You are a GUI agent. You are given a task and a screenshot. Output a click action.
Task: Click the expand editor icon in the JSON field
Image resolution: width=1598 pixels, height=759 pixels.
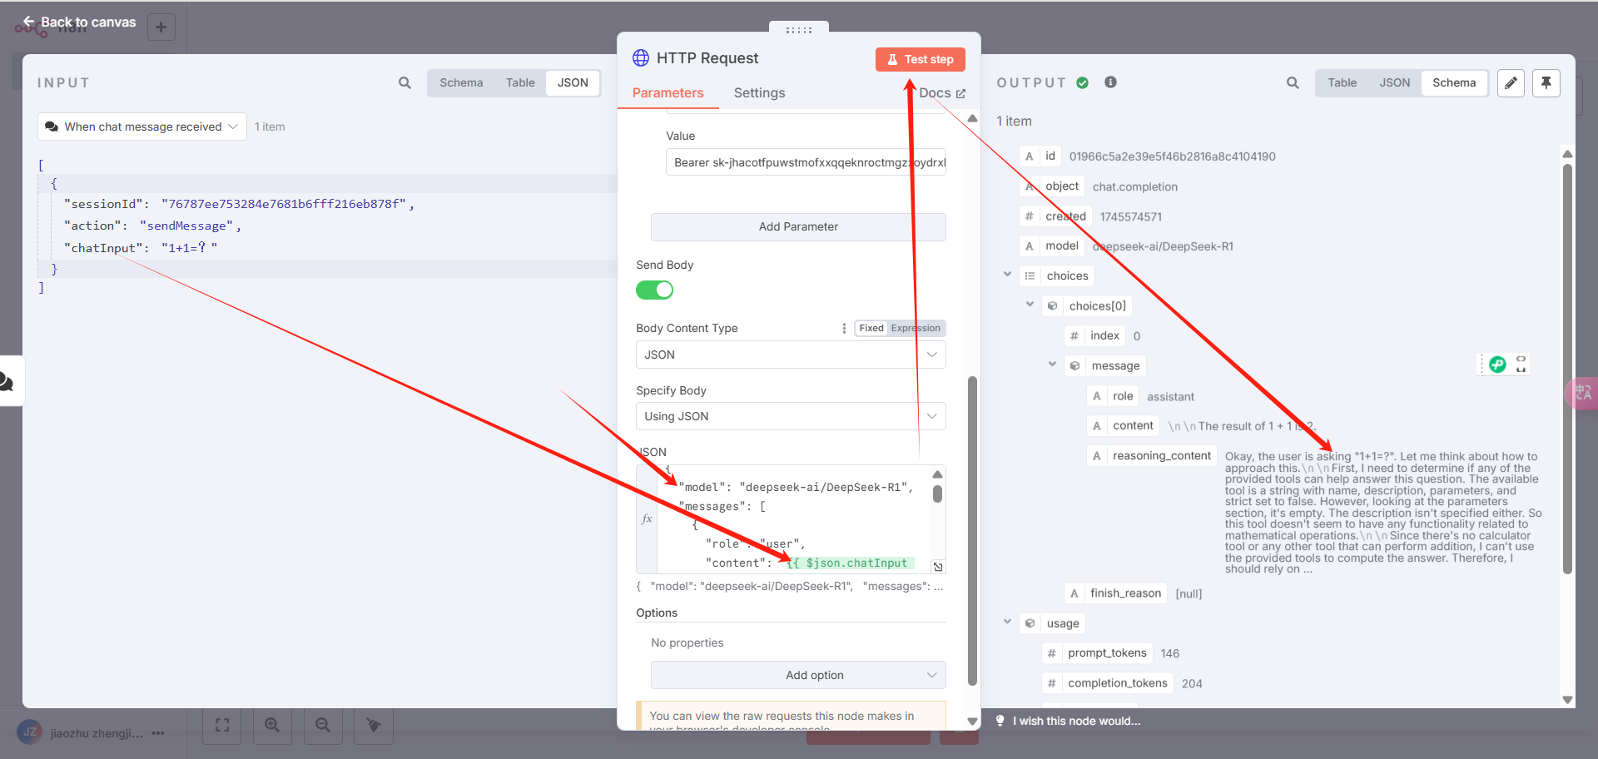938,567
